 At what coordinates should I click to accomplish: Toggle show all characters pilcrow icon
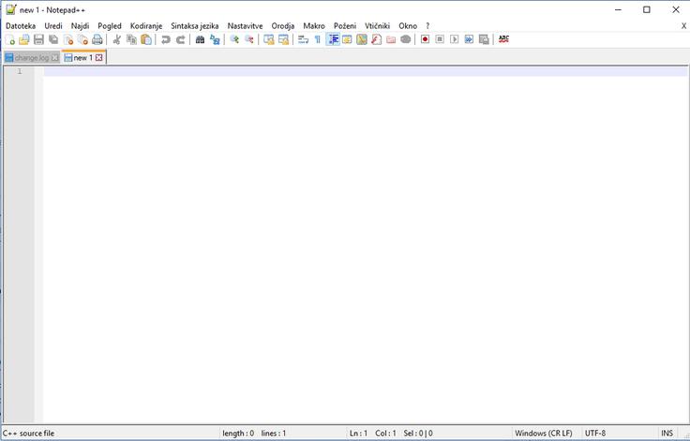[x=317, y=39]
